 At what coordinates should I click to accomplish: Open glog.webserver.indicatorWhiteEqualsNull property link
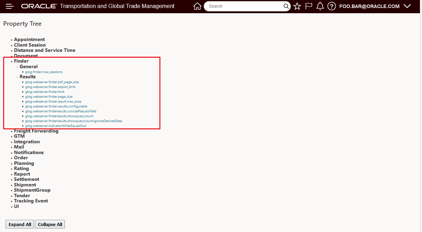tap(56, 126)
